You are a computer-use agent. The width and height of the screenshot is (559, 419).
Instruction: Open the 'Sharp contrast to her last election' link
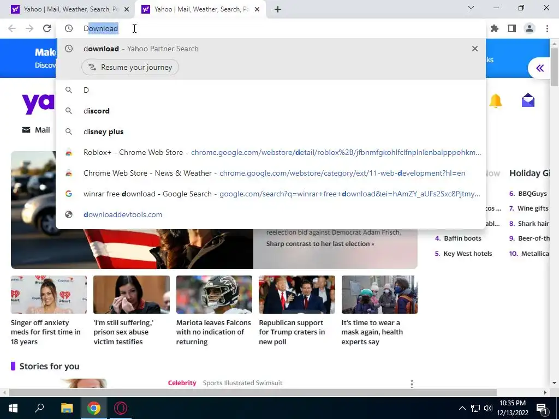(320, 244)
